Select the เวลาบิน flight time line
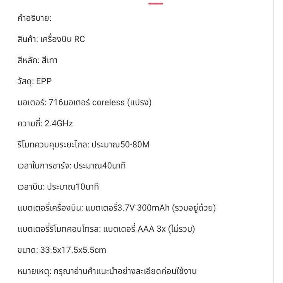The height and width of the screenshot is (283, 283). click(x=58, y=187)
